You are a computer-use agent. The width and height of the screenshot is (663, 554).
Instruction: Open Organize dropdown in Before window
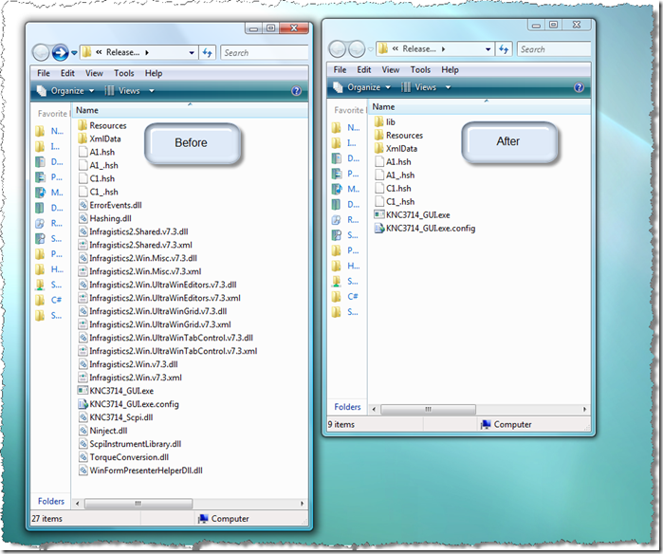tap(65, 91)
